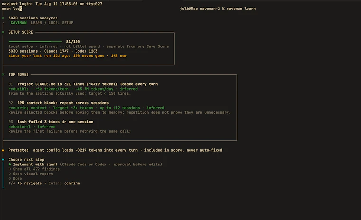Click the '81/100' score value
Screen dimensions: 361x220
pos(73,42)
